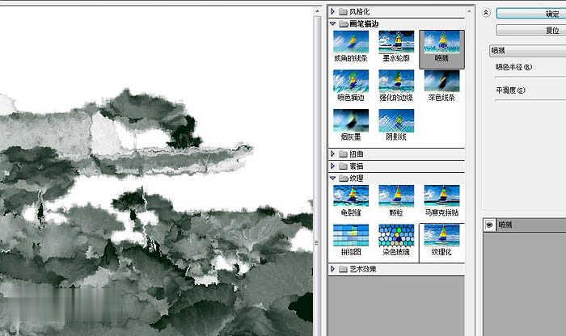This screenshot has height=336, width=566.
Task: Click the folder icon beside 素描
Action: click(344, 166)
